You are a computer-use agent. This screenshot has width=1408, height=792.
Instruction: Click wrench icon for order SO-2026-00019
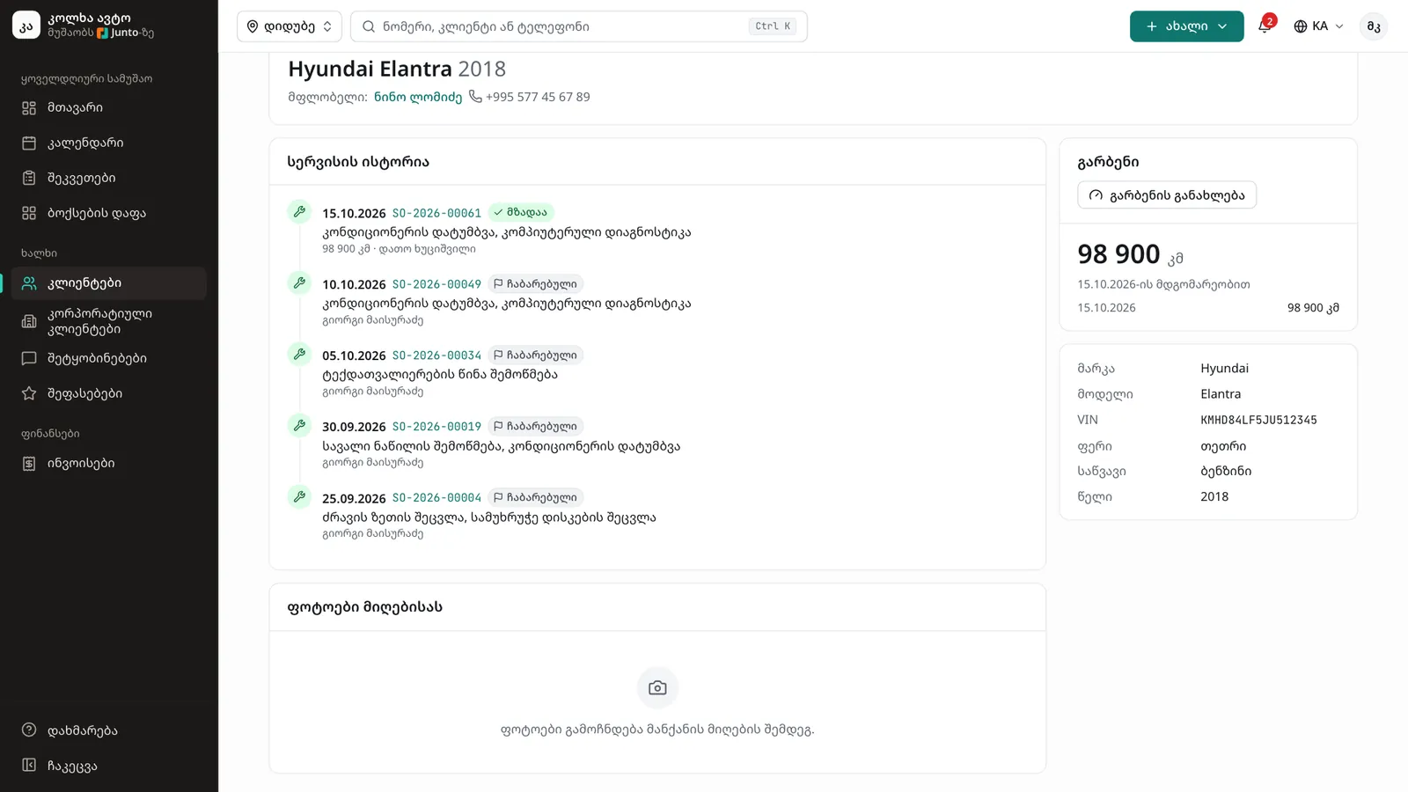[299, 426]
